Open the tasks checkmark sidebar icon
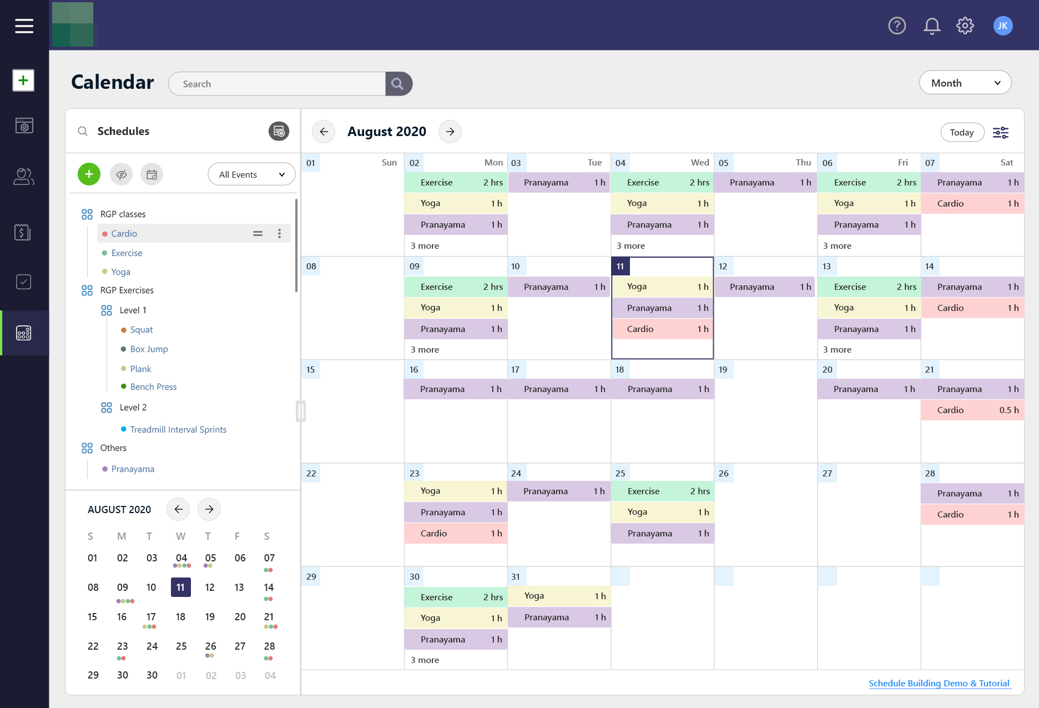 [x=23, y=282]
